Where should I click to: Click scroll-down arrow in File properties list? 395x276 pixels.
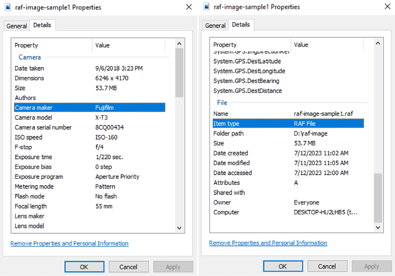[379, 227]
